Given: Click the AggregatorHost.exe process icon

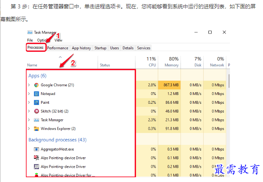Looking at the screenshot, I should (36, 149).
